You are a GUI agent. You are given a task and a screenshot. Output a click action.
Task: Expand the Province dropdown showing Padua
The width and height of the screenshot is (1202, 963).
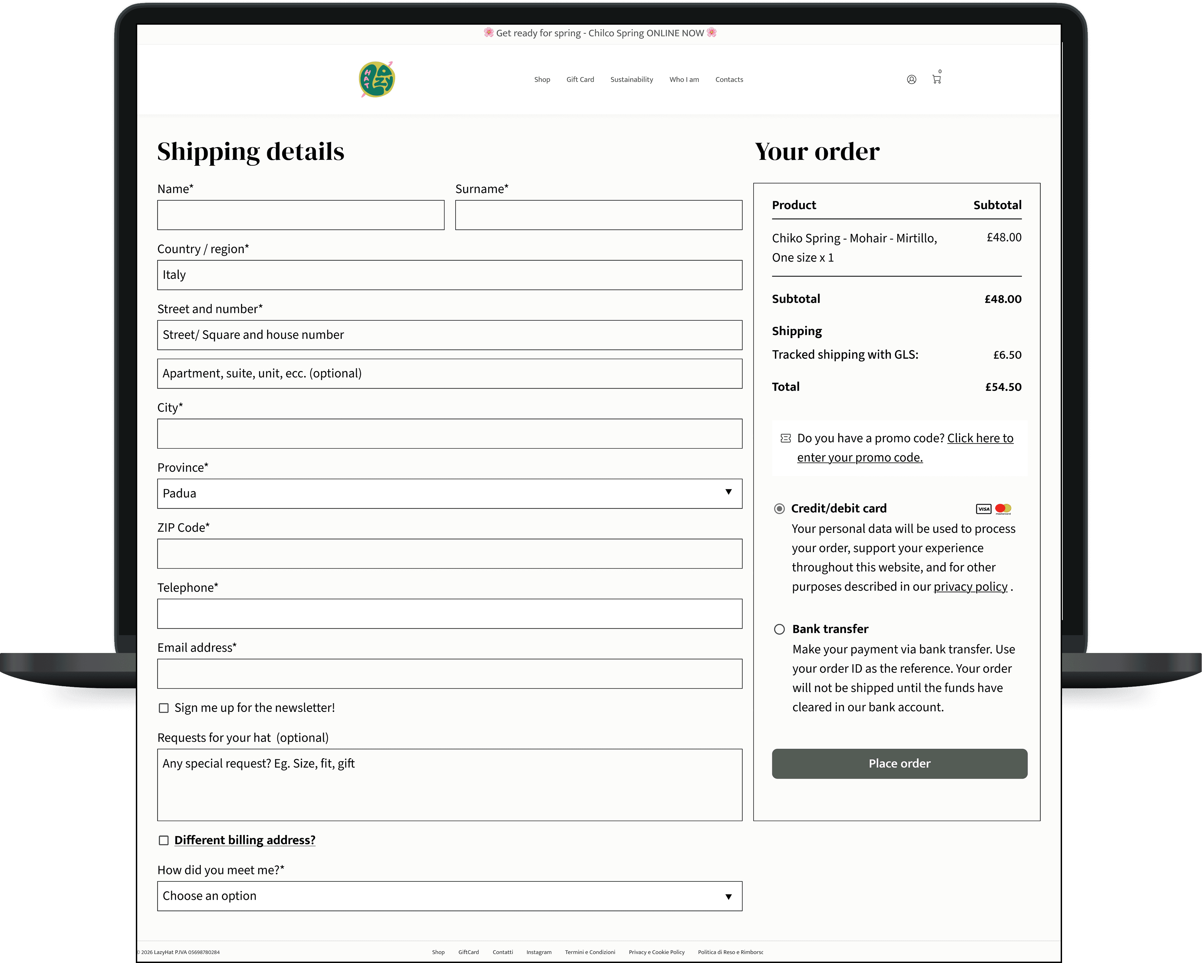tap(449, 493)
